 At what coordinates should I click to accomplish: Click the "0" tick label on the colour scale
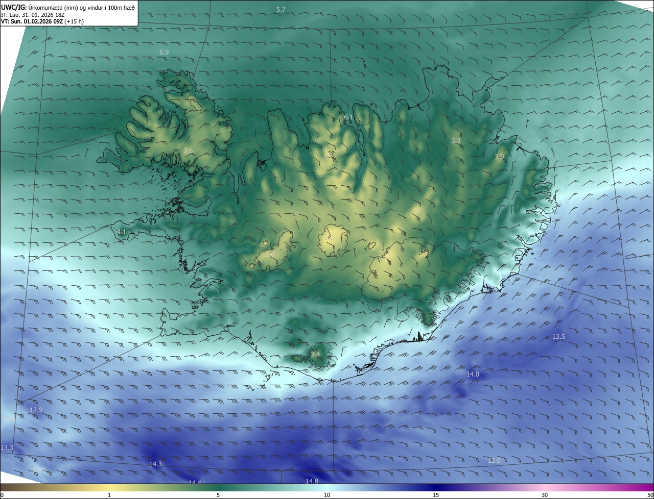click(2, 495)
